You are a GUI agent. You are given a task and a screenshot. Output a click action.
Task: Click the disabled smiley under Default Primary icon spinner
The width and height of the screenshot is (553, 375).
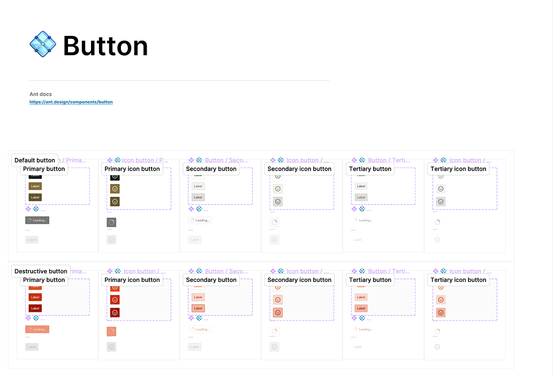click(x=111, y=240)
